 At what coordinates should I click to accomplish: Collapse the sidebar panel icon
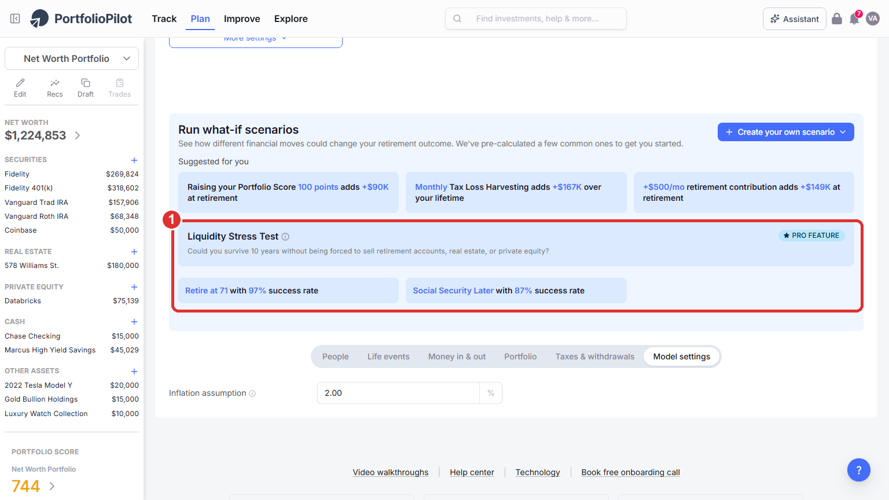click(15, 19)
